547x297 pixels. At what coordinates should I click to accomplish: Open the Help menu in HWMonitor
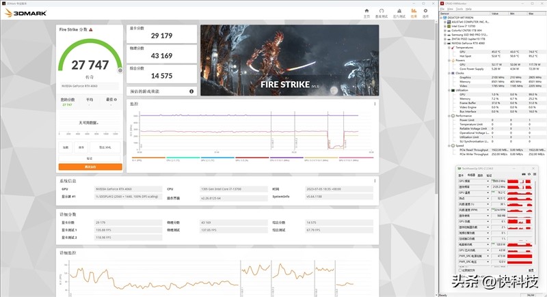[x=468, y=9]
